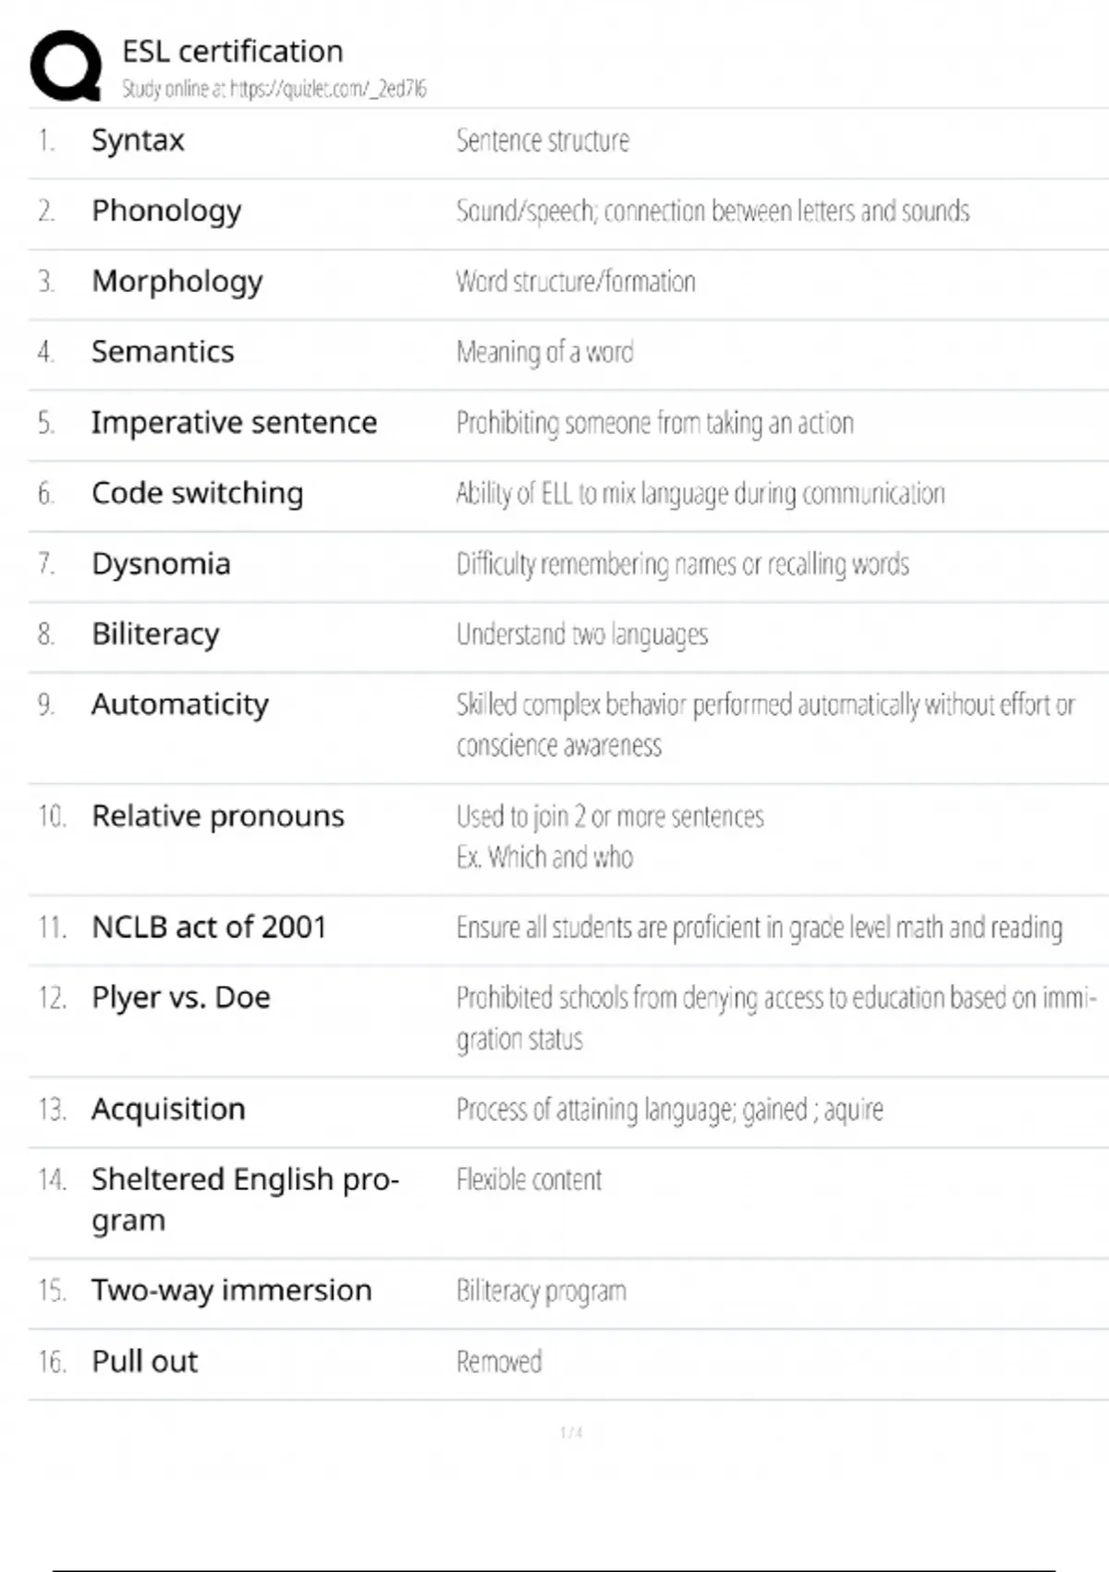Select the Two-way immersion term
Viewport: 1109px width, 1572px height.
[231, 1291]
